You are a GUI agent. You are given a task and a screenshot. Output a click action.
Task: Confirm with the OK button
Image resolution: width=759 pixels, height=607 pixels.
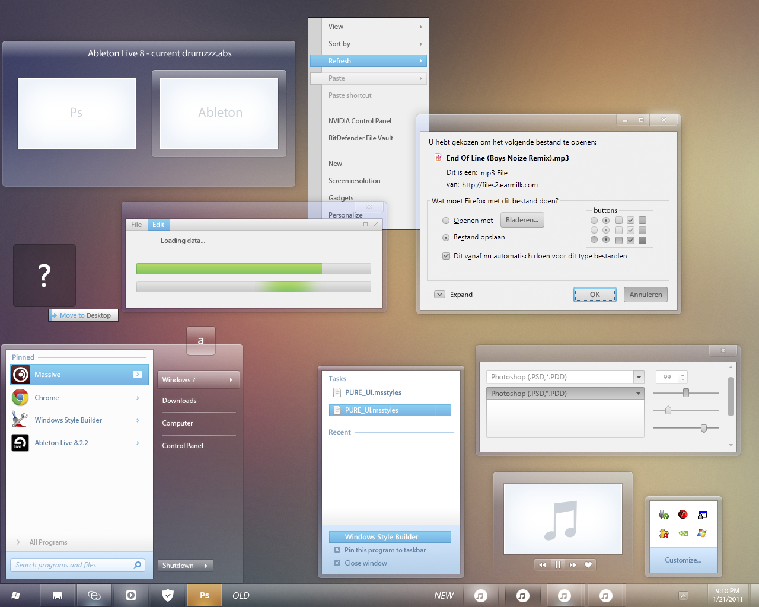pos(595,295)
